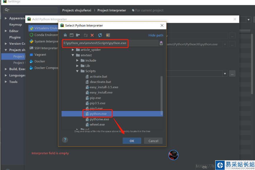Select easy_install-3.5.exe file

tap(102, 87)
